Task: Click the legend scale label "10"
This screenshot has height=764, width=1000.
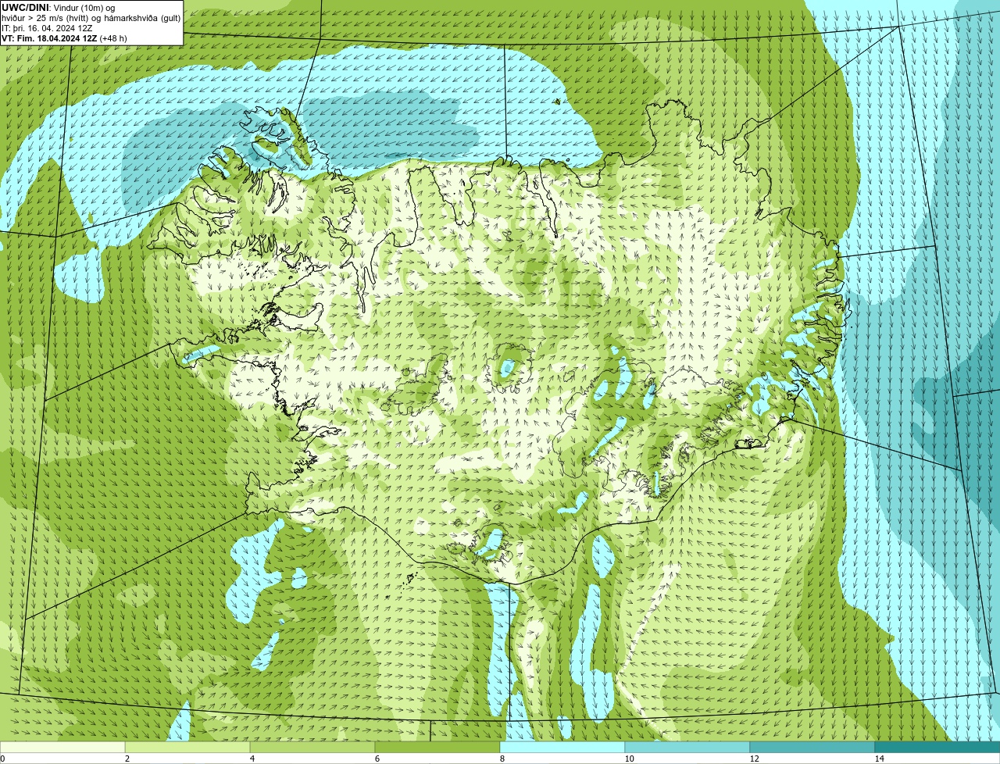Action: coord(629,759)
